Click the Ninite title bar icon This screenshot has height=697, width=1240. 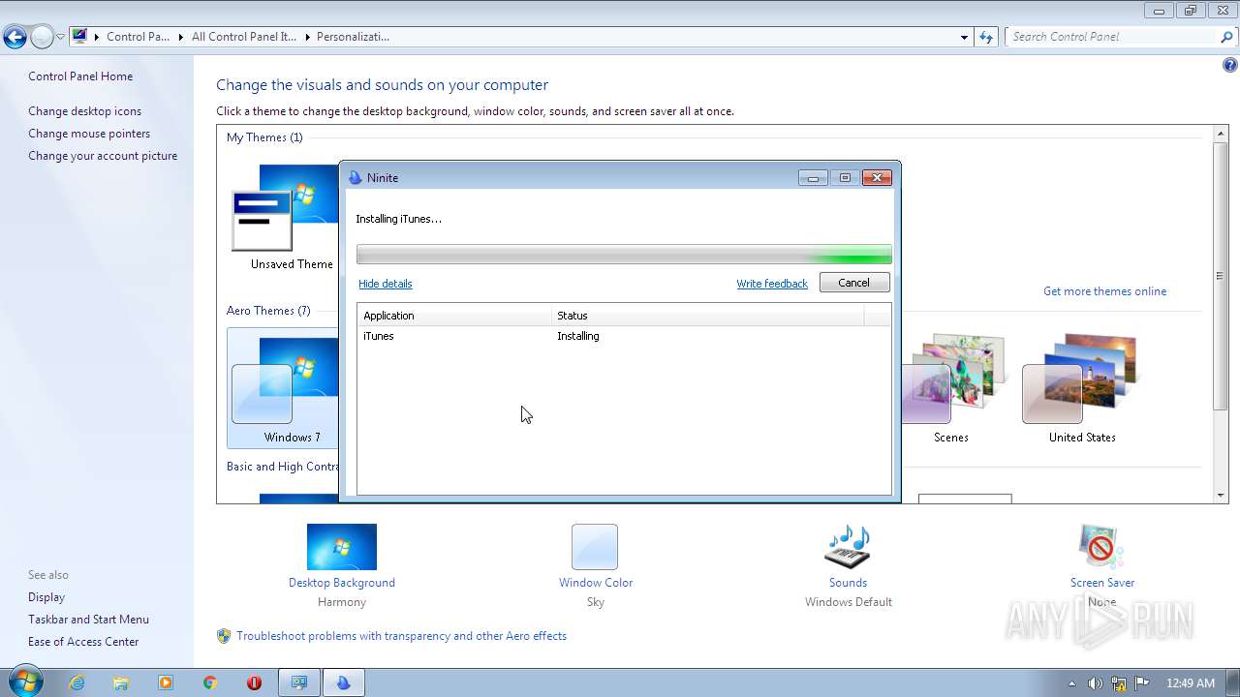[355, 177]
